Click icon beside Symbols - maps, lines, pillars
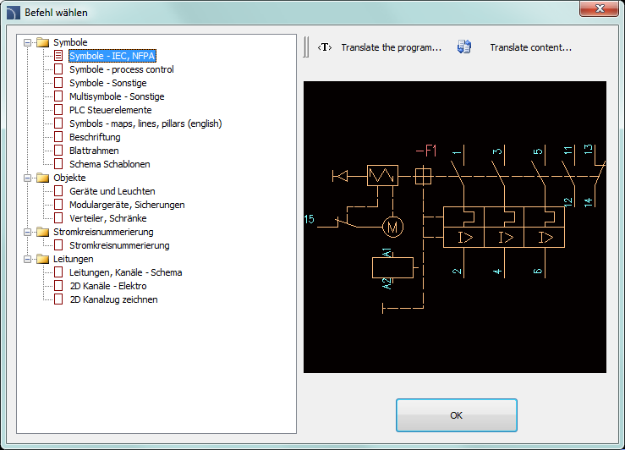This screenshot has height=450, width=625. point(58,123)
